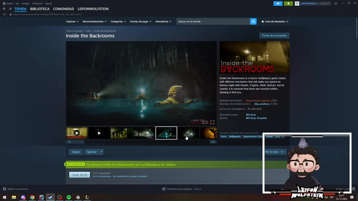
Task: Play first trailer thumbnail with Backrooms logo
Action: tap(77, 133)
